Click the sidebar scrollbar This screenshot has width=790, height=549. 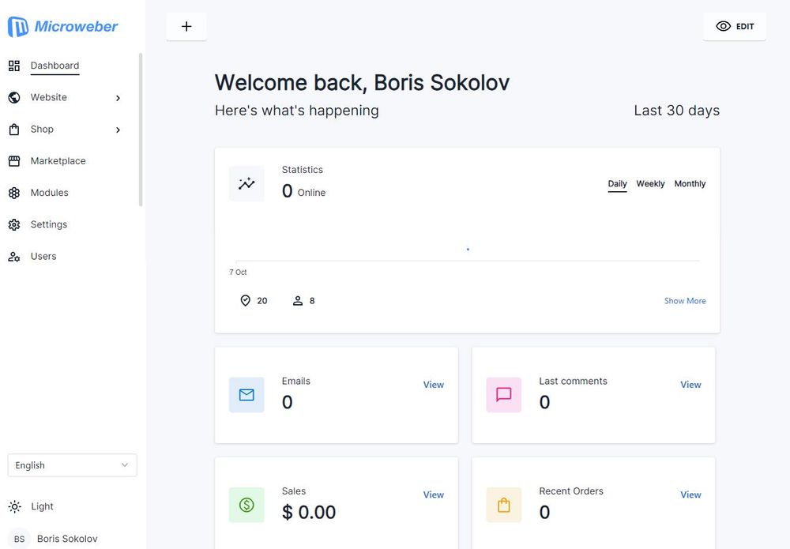tap(141, 130)
